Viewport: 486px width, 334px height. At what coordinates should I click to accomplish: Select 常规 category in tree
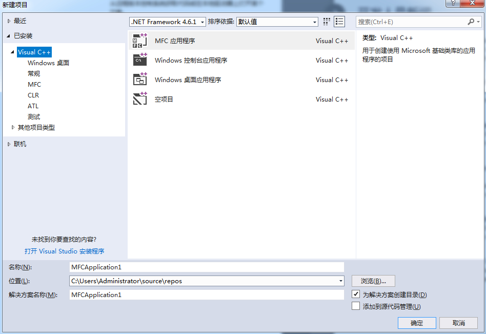pyautogui.click(x=34, y=74)
